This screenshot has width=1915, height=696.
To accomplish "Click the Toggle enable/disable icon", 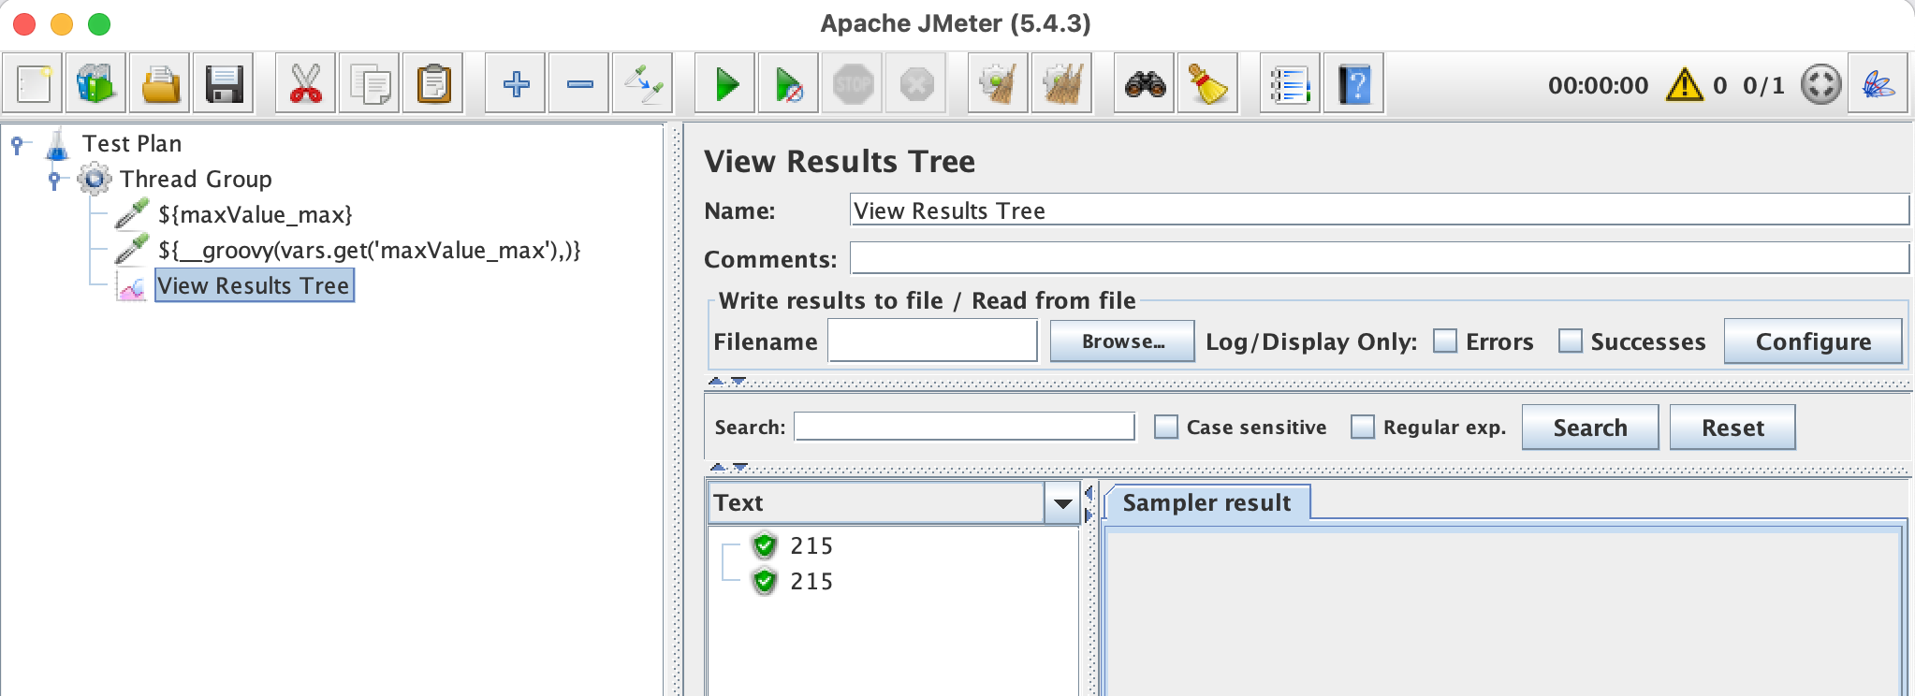I will tap(643, 84).
